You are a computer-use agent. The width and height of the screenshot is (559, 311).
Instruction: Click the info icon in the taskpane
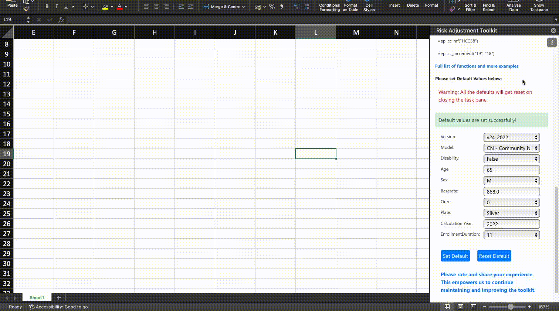click(552, 42)
